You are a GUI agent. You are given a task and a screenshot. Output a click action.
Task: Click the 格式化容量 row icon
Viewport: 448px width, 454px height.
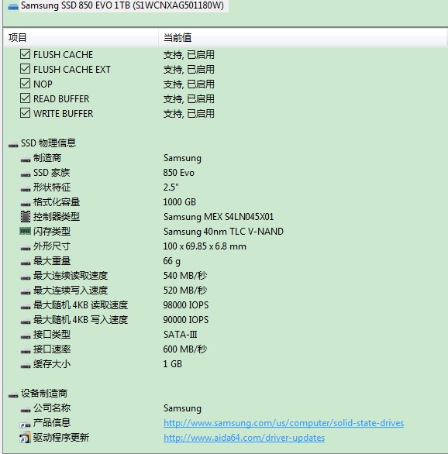coord(26,204)
